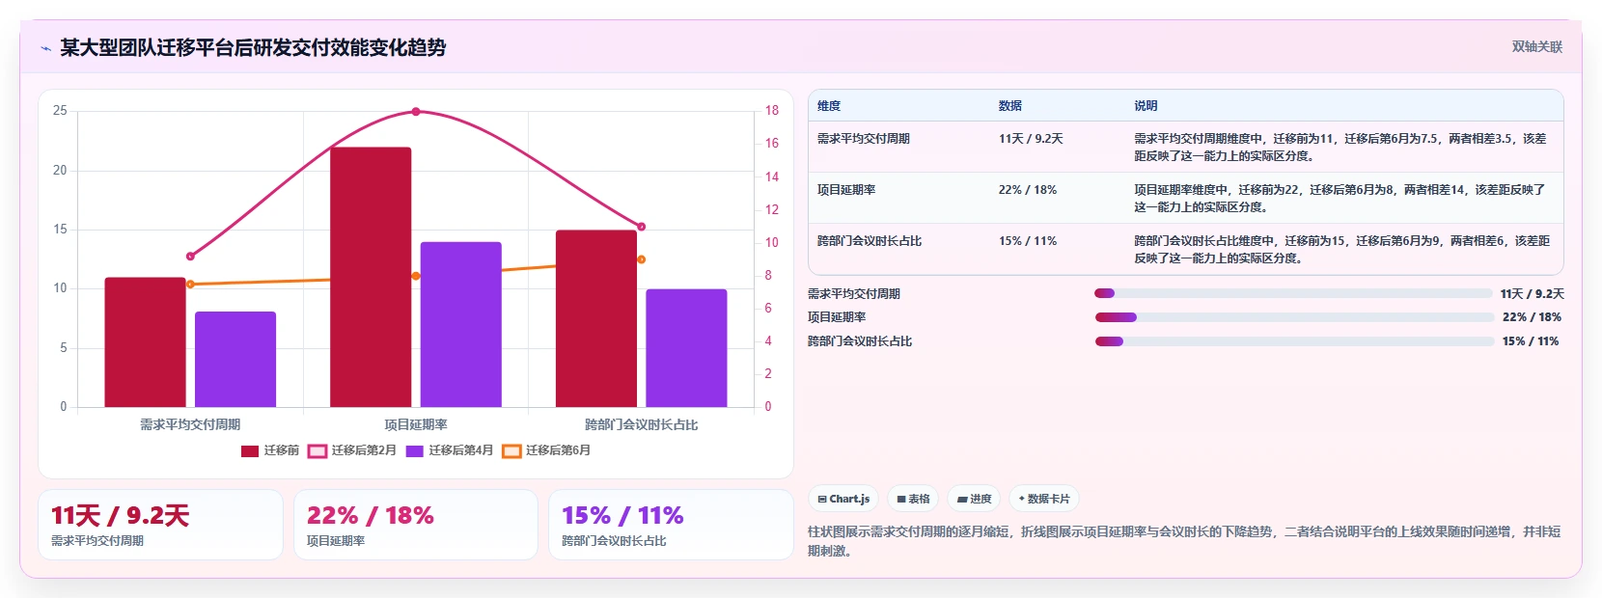The height and width of the screenshot is (598, 1602).
Task: Click the Chart.js tag chip
Action: pyautogui.click(x=843, y=499)
